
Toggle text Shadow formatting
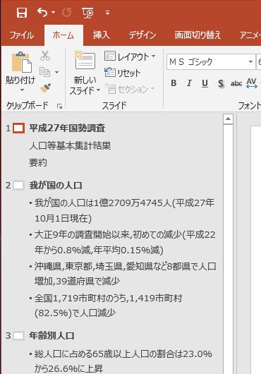point(221,83)
